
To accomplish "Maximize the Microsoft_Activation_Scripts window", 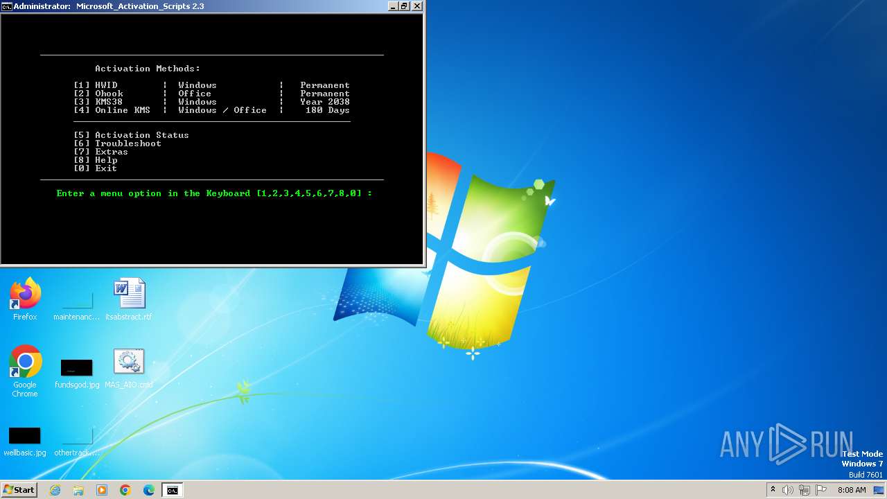I will [x=405, y=6].
